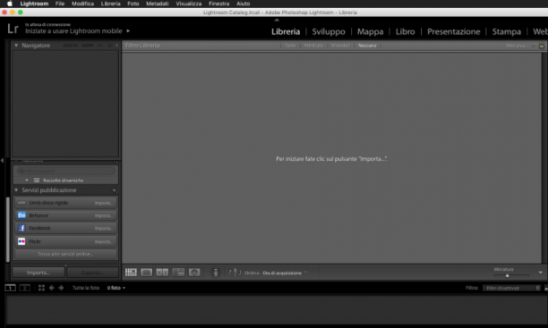The image size is (548, 328).
Task: Click the filmstrip grid shortcut icon
Action: (41, 288)
